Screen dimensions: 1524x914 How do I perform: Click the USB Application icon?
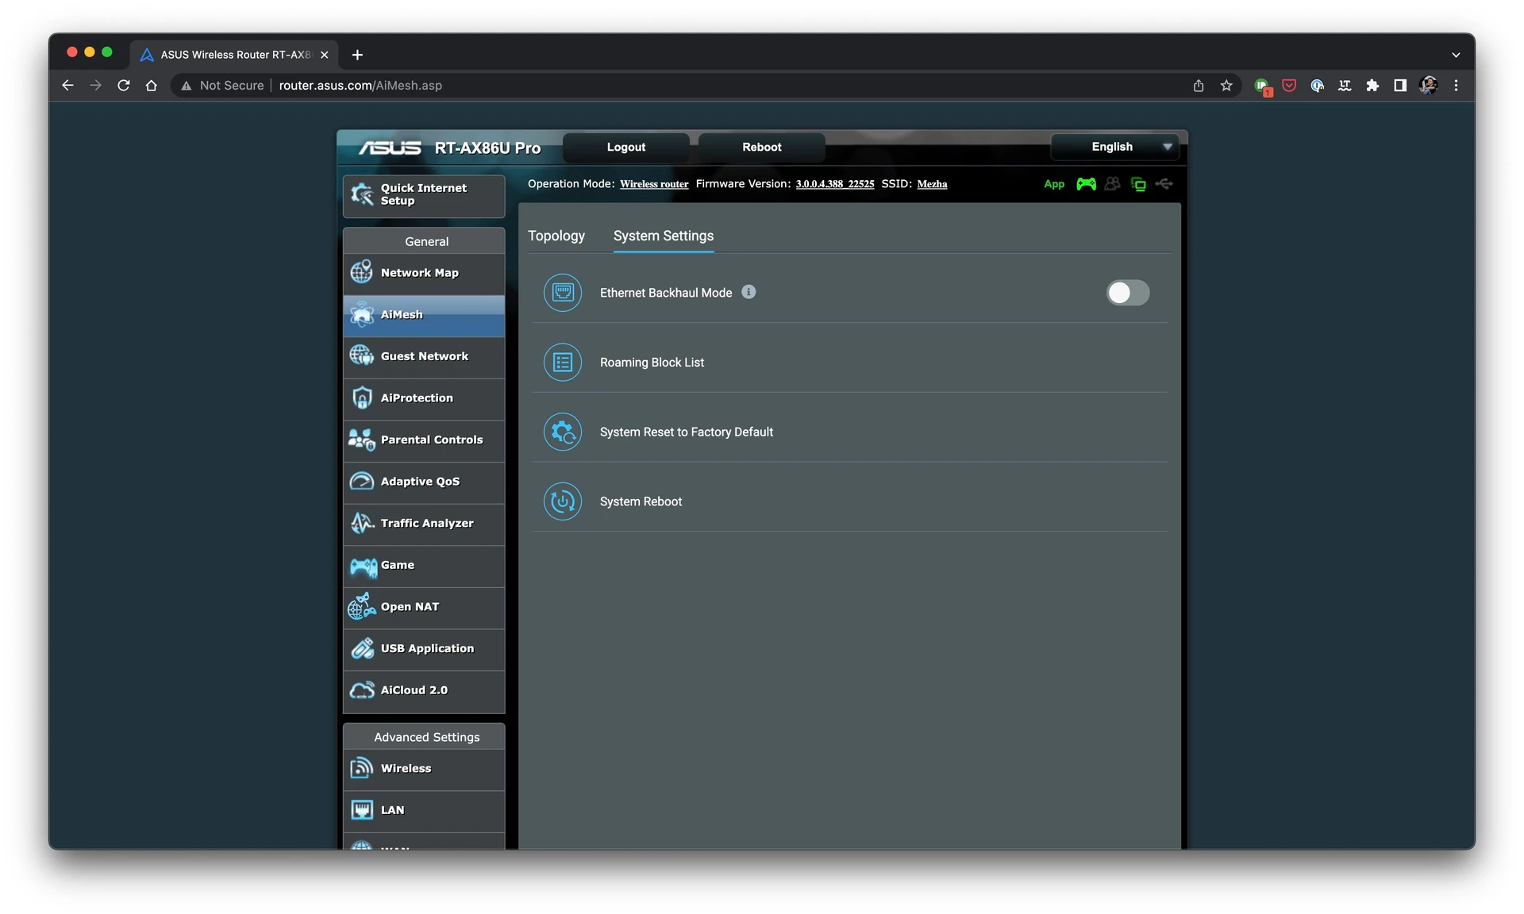point(362,648)
